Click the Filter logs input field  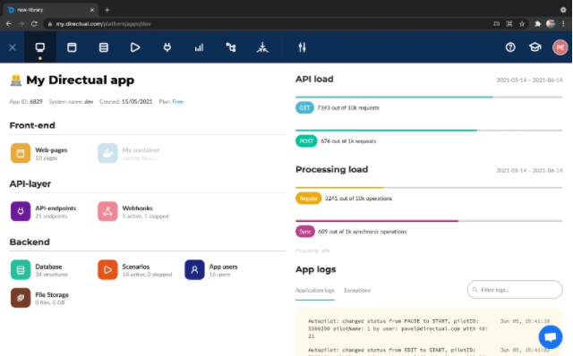coord(515,290)
